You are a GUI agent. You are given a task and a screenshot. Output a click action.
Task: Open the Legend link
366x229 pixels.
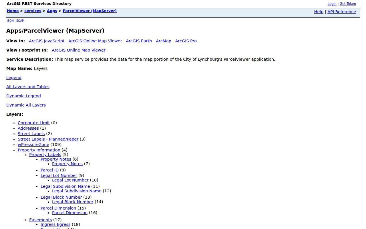click(14, 78)
